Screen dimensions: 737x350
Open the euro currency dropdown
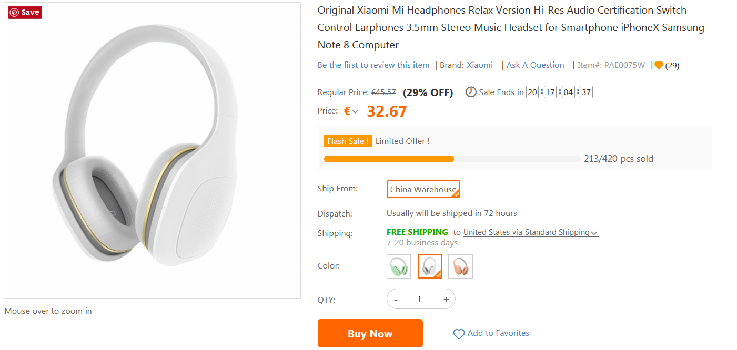(351, 111)
